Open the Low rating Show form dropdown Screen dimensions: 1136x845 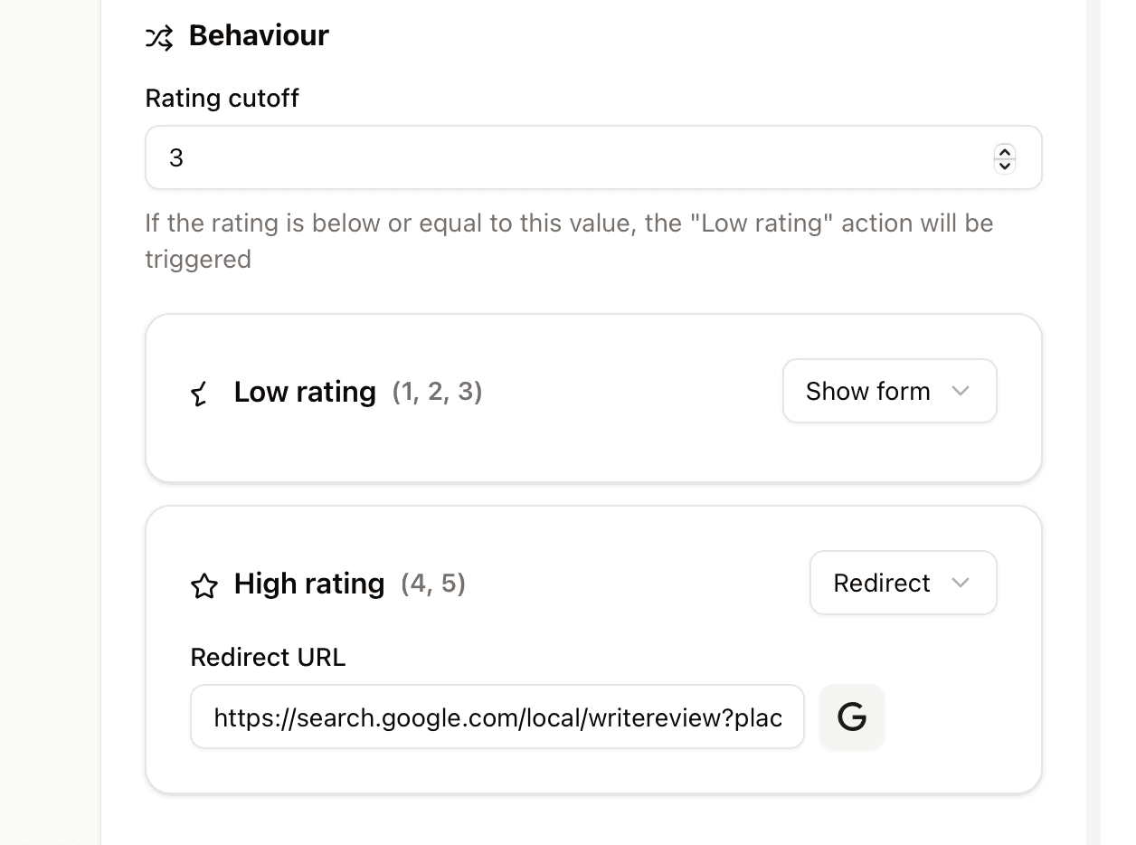point(890,391)
